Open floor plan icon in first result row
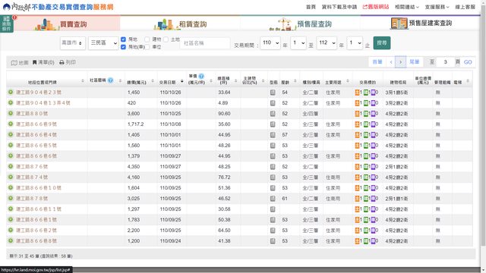486x273 pixels. pyautogui.click(x=273, y=93)
